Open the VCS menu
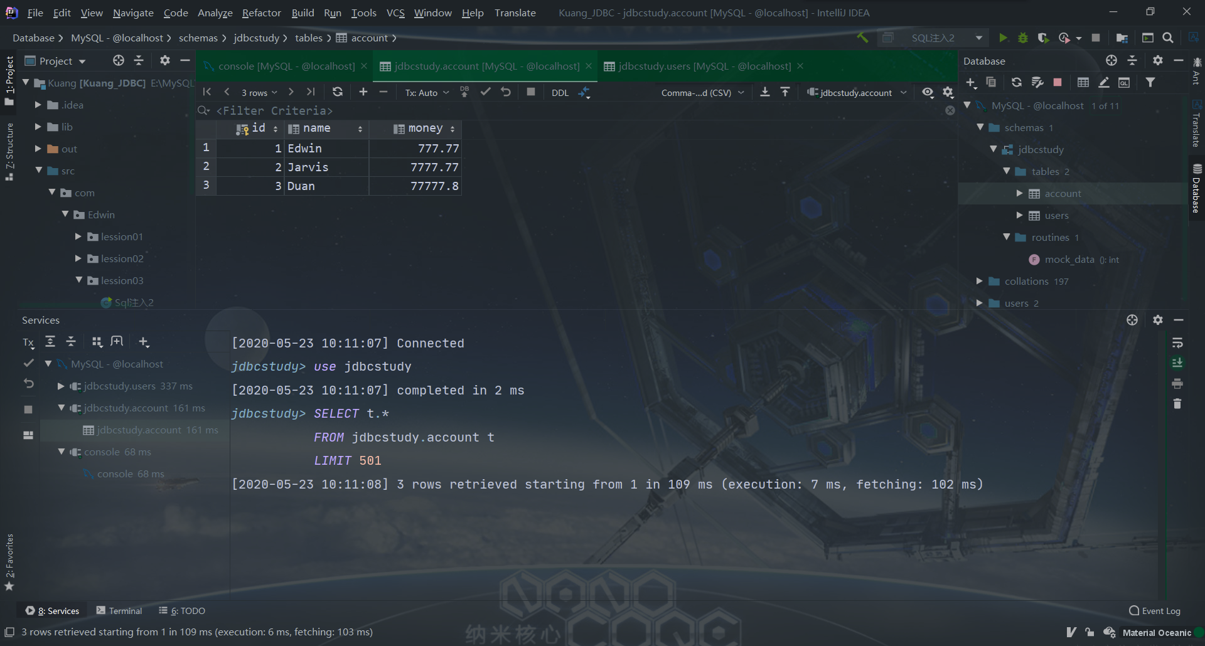Viewport: 1205px width, 646px height. coord(395,13)
